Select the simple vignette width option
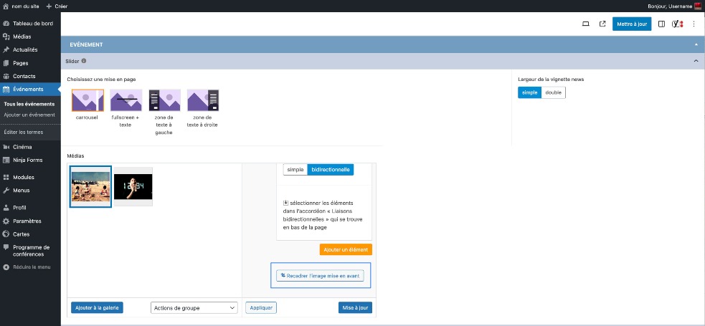The image size is (705, 326). coord(529,92)
